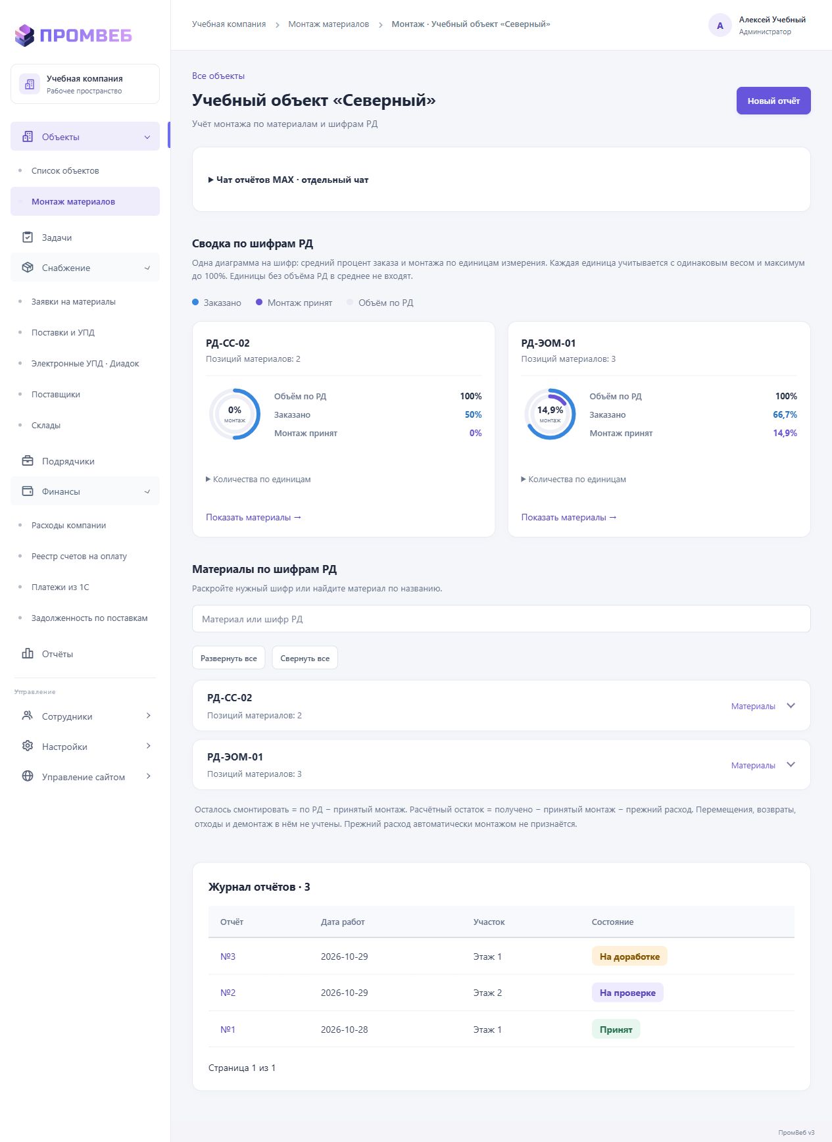
Task: Open report №3 link
Action: 228,956
